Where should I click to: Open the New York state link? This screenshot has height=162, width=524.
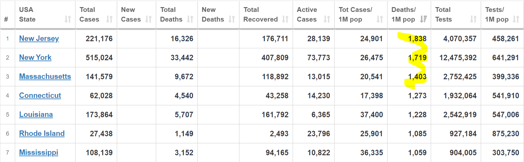point(35,58)
